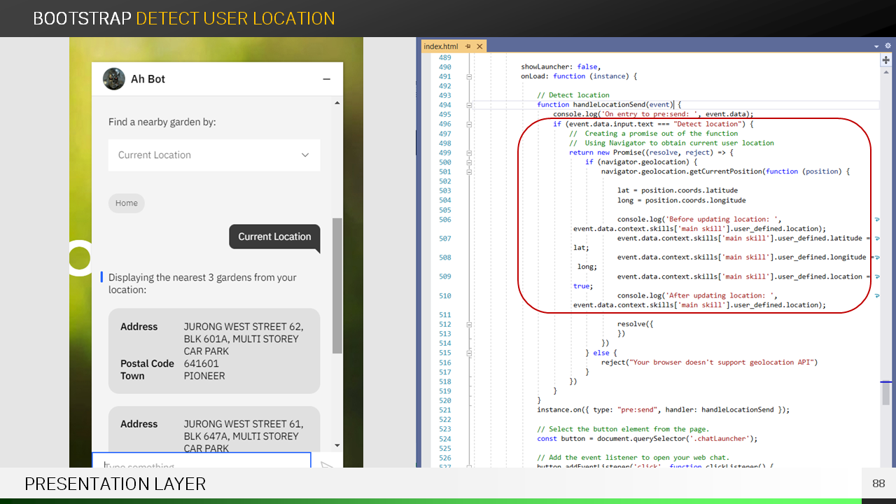Image resolution: width=896 pixels, height=504 pixels.
Task: Click the Current Location message bubble
Action: click(274, 237)
